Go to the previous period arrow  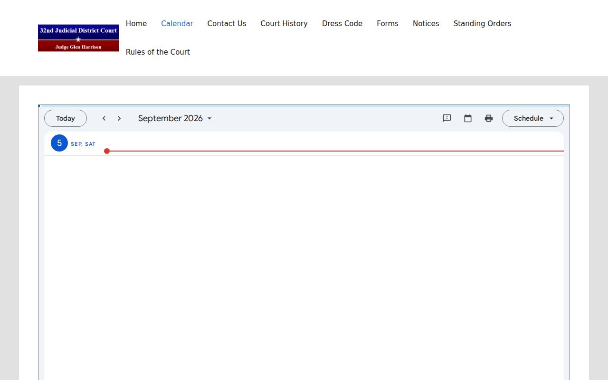[x=104, y=118]
